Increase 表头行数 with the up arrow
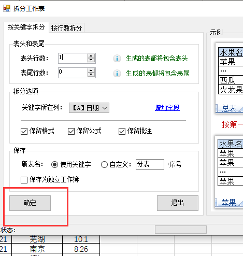243x256 pixels. coord(91,56)
